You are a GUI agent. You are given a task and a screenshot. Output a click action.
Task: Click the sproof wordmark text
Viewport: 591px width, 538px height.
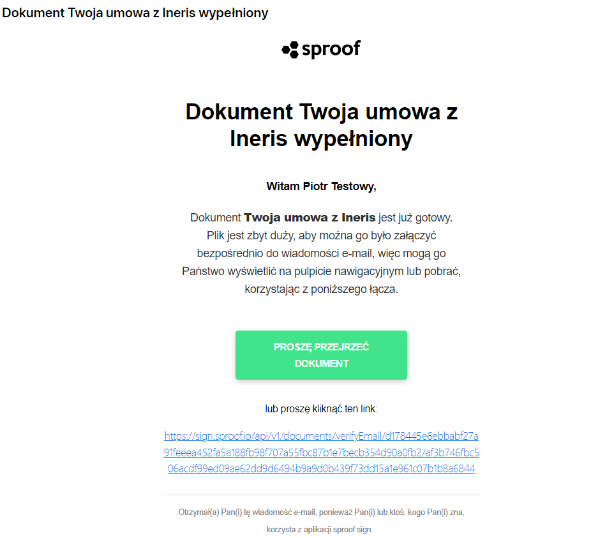(x=331, y=49)
